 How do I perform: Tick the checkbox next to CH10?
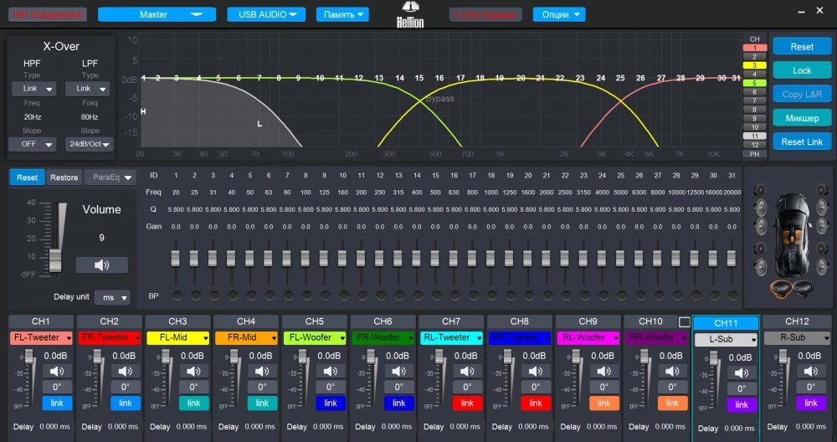coord(685,321)
